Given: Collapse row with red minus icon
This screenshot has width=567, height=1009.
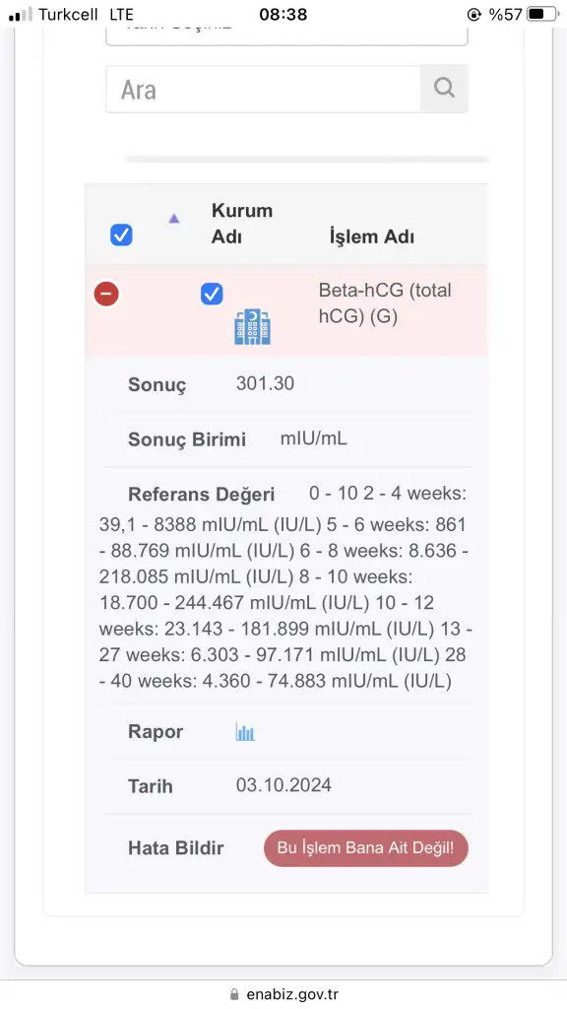Looking at the screenshot, I should point(106,294).
